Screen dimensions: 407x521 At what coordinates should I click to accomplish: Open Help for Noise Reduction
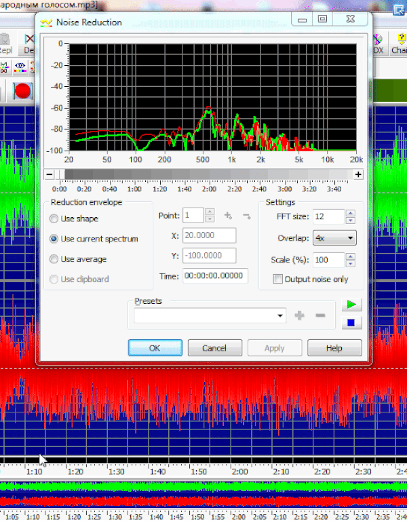point(334,348)
